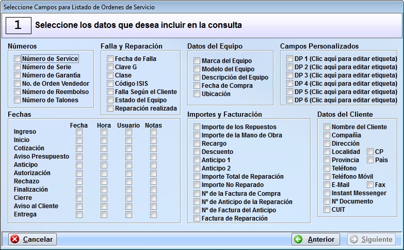Go back with the Anterior button
The height and width of the screenshot is (250, 404).
pos(315,239)
